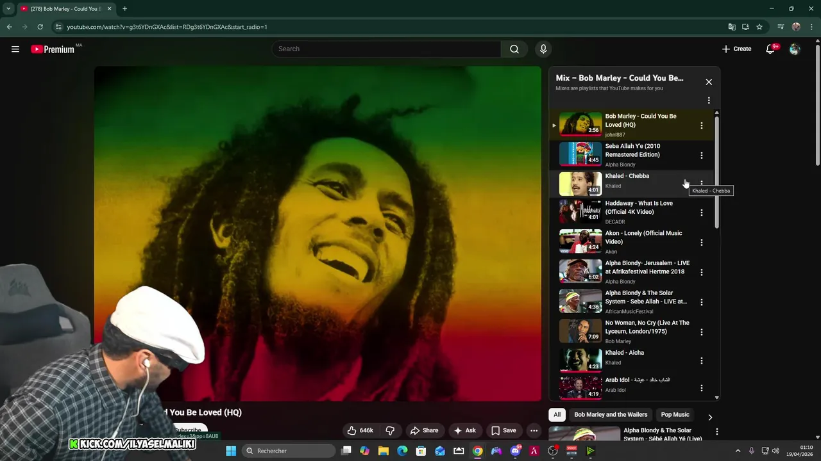The width and height of the screenshot is (821, 461).
Task: Open options for Khaled - Aicha item
Action: click(701, 360)
